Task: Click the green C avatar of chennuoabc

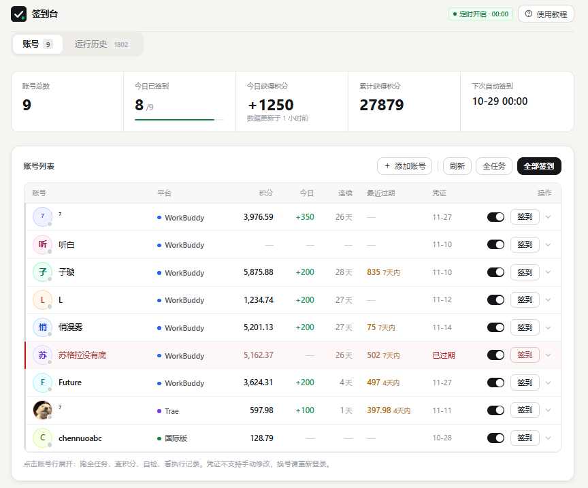Action: [42, 438]
